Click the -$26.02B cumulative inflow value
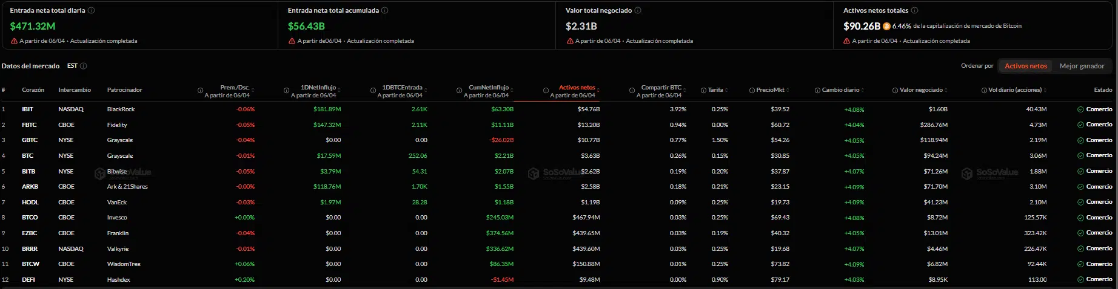1118x289 pixels. 501,140
